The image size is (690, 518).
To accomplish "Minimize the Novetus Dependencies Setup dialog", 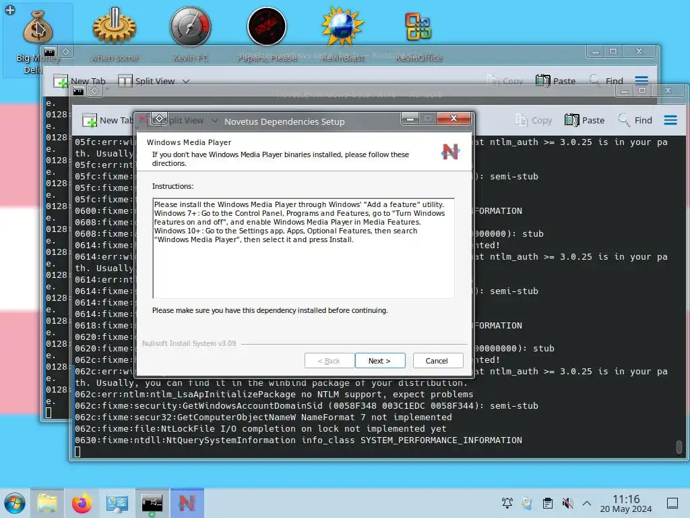I will 410,119.
